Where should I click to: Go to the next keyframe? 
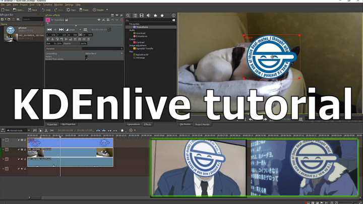pos(61,30)
